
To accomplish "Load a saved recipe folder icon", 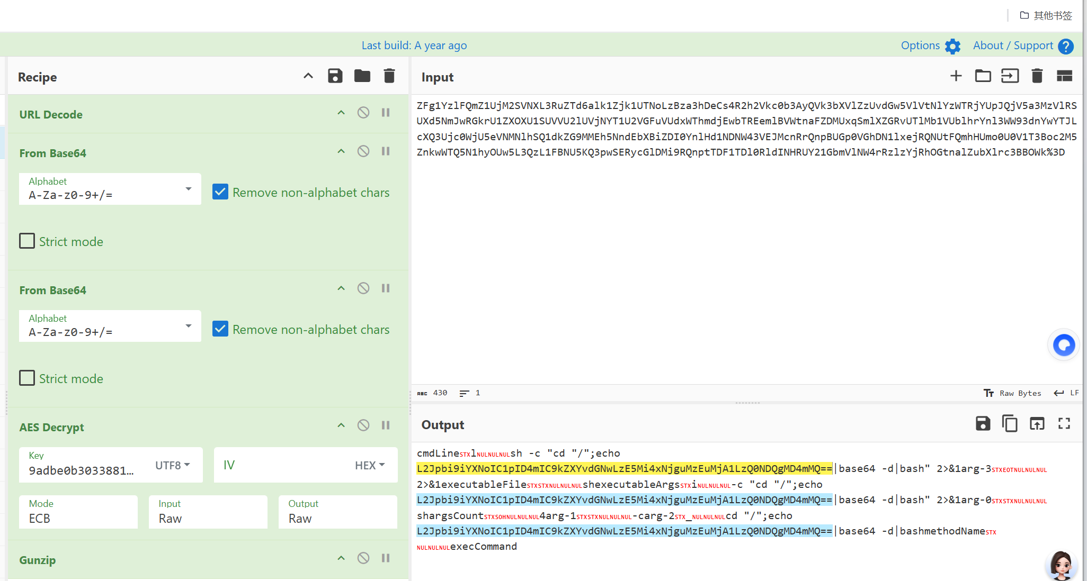I will click(x=362, y=76).
